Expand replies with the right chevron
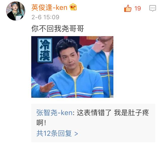This screenshot has height=143, width=161. click(x=76, y=134)
